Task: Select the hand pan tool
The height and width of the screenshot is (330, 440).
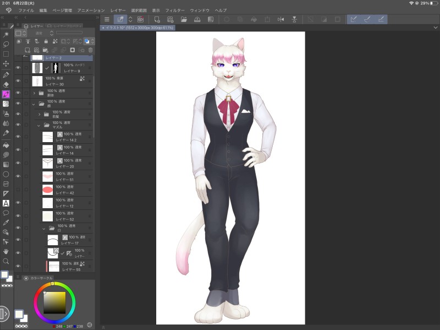Action: 6,252
